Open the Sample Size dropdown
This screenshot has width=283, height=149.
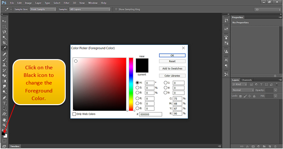pos(43,9)
